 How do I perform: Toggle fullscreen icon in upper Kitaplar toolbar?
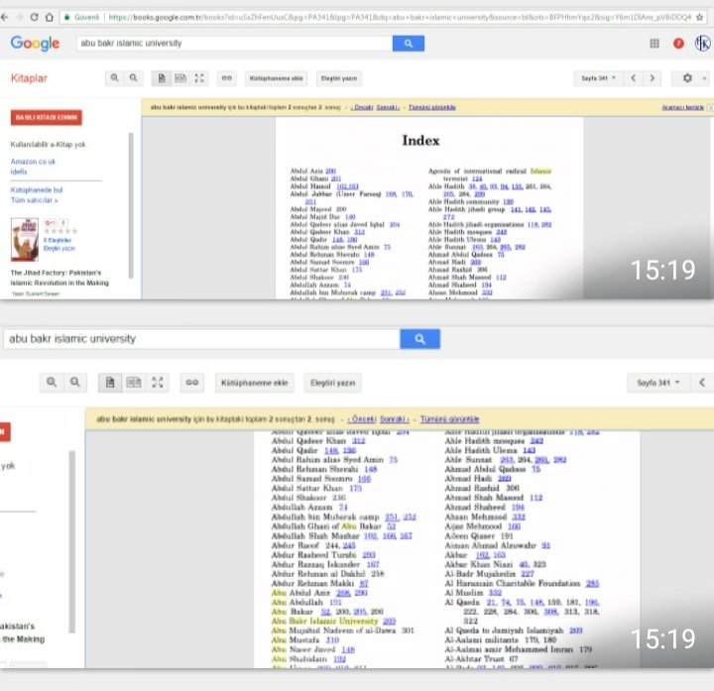tap(199, 78)
